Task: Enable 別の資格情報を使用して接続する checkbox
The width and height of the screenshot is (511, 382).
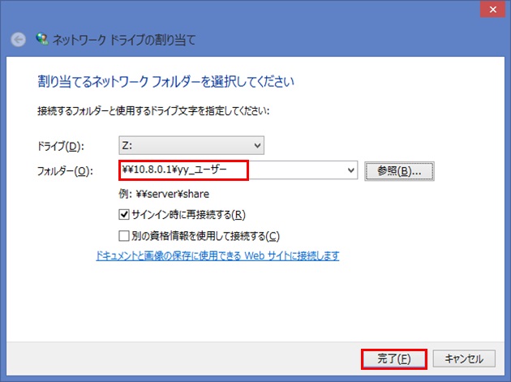Action: click(124, 236)
